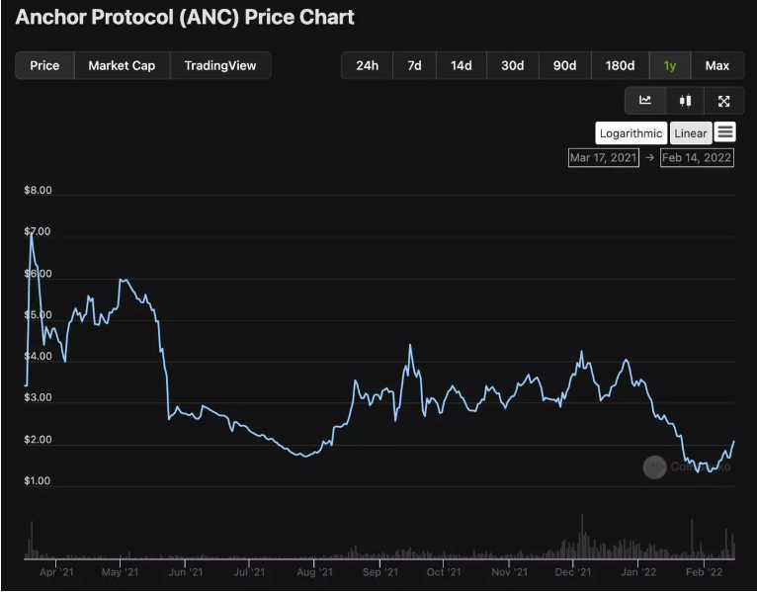Show the 24h price range
757x592 pixels.
pos(367,65)
